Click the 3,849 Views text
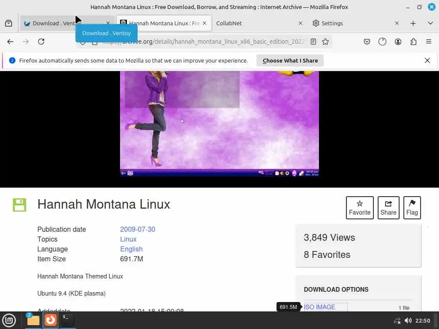This screenshot has width=439, height=329. pos(329,237)
